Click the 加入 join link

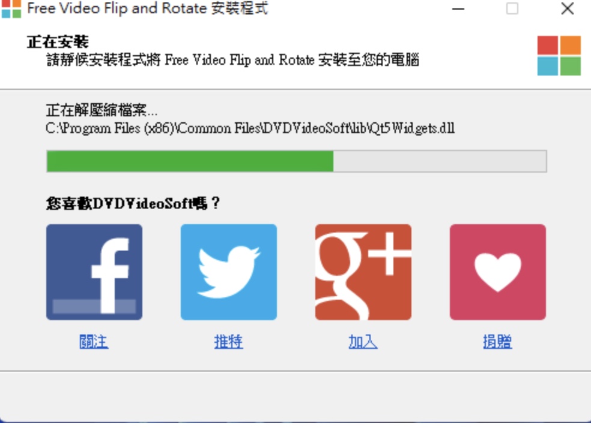pyautogui.click(x=363, y=342)
